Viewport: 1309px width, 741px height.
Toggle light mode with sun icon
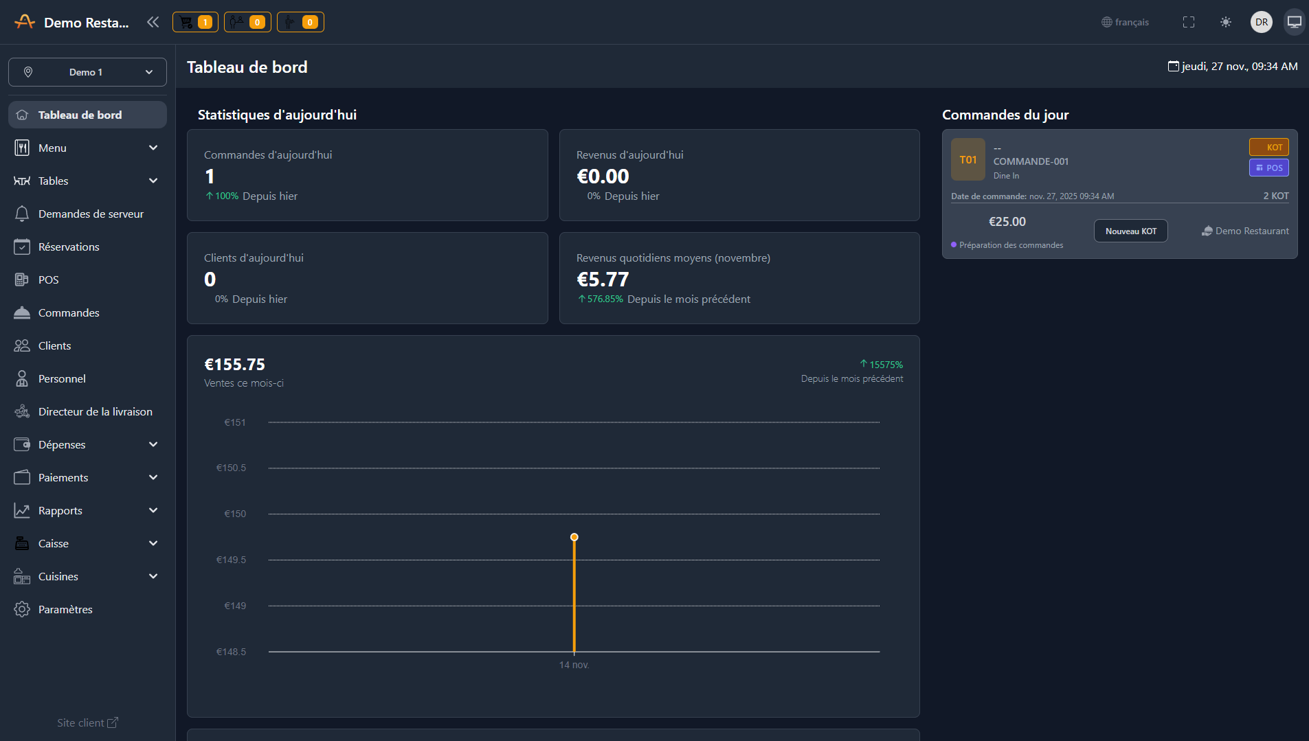coord(1225,22)
